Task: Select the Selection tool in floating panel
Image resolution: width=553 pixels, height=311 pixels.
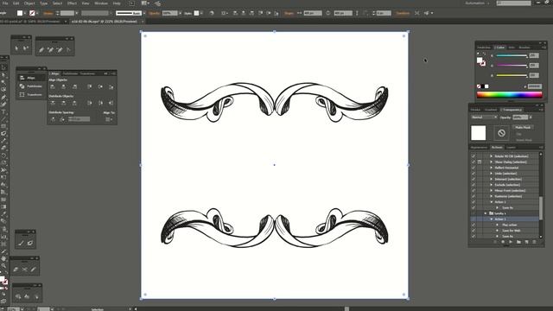Action: pos(16,48)
